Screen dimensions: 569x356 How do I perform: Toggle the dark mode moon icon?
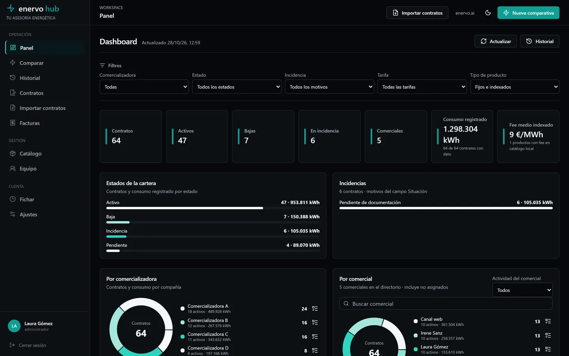(488, 13)
